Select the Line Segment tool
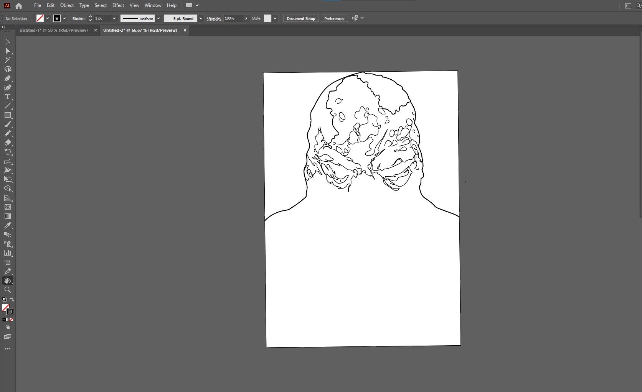Viewport: 642px width, 392px height. [x=8, y=106]
